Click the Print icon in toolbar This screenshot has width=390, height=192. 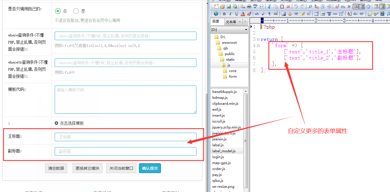click(x=249, y=6)
